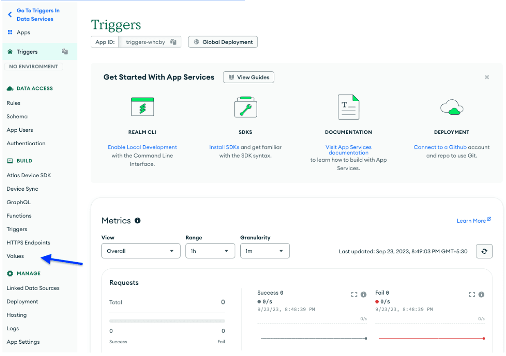Click the View Guides button
The height and width of the screenshot is (356, 506).
tap(248, 77)
